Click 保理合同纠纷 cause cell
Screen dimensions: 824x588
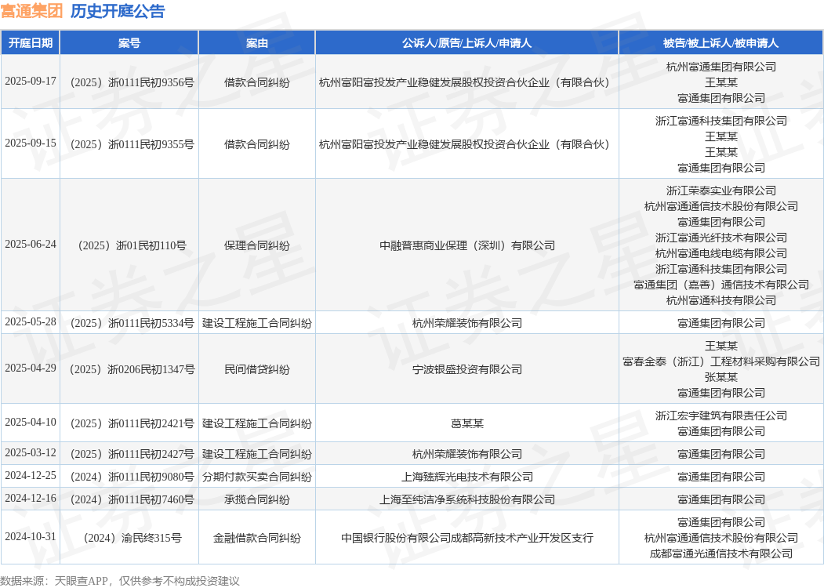257,245
